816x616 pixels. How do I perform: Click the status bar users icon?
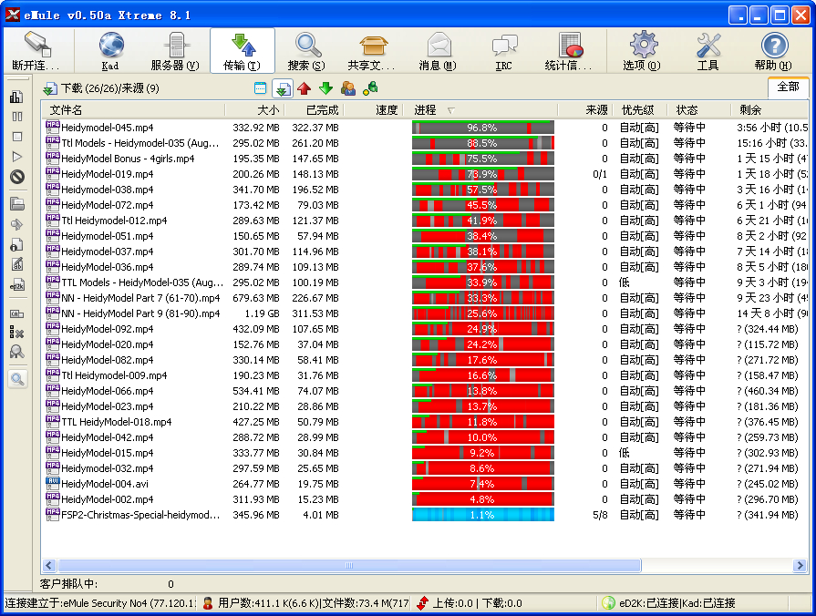(x=208, y=603)
